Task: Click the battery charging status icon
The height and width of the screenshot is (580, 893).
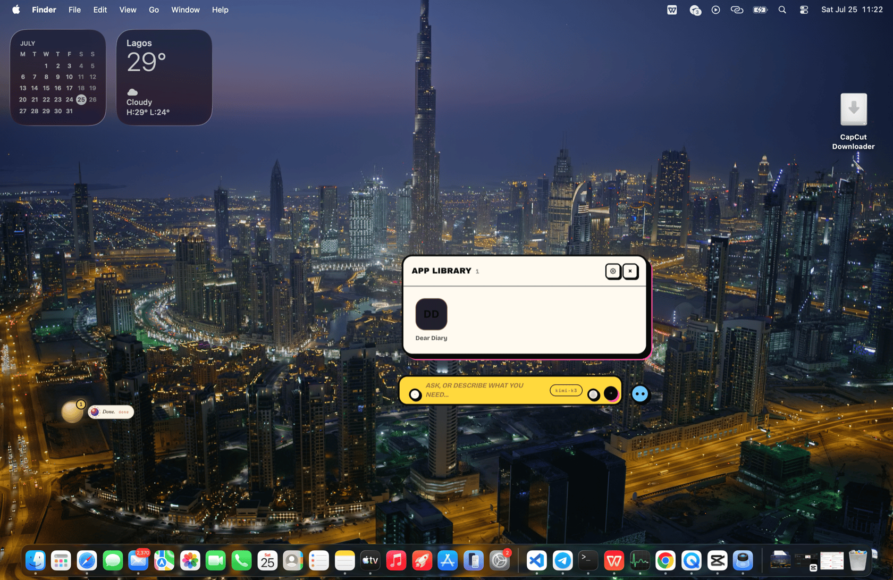Action: click(x=760, y=10)
